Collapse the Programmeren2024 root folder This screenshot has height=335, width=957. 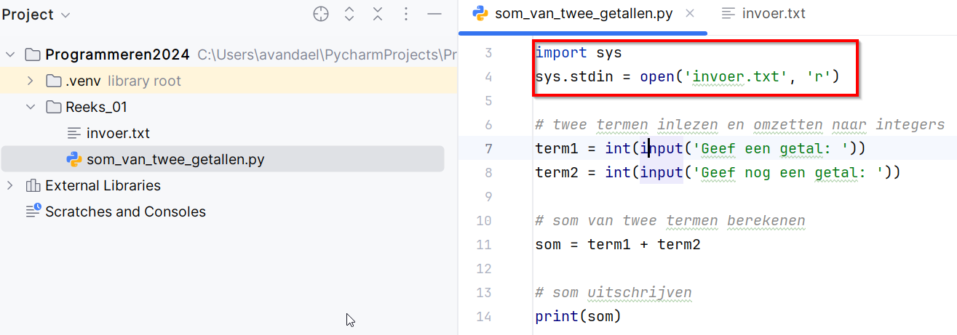[x=10, y=55]
